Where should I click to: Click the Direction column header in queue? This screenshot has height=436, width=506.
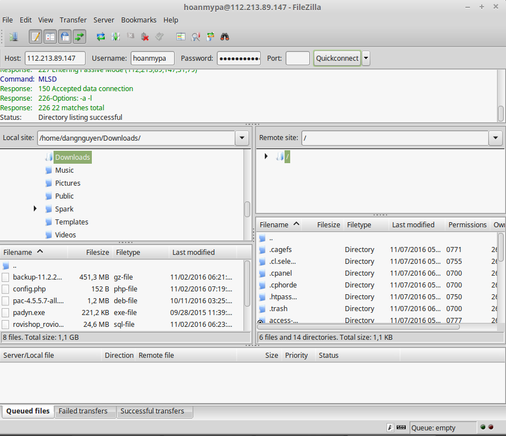[x=119, y=356]
